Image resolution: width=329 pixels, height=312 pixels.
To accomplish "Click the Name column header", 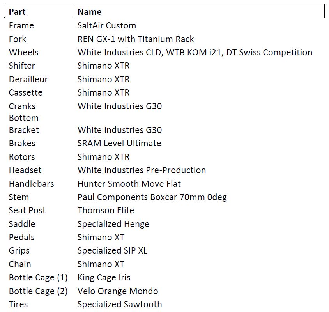I will coord(89,12).
